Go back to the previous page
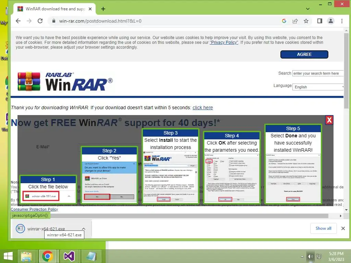This screenshot has height=263, width=351. click(18, 21)
